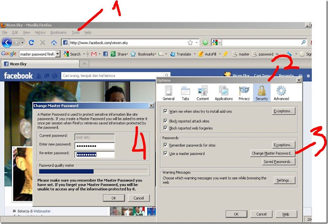Screen dimensions: 328x224
Task: Open the History menu
Action: 40,33
